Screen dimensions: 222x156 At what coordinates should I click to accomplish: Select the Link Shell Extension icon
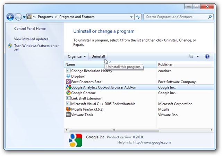pyautogui.click(x=68, y=98)
